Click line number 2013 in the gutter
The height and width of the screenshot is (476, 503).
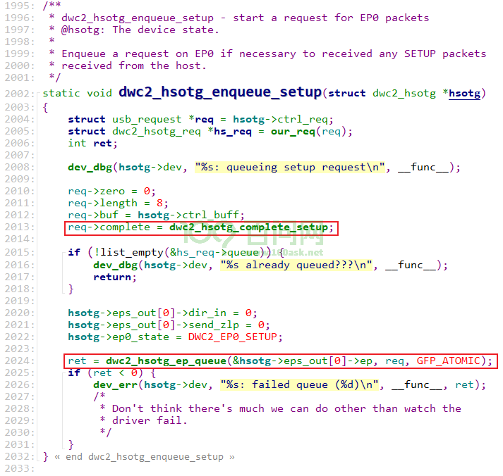[19, 227]
